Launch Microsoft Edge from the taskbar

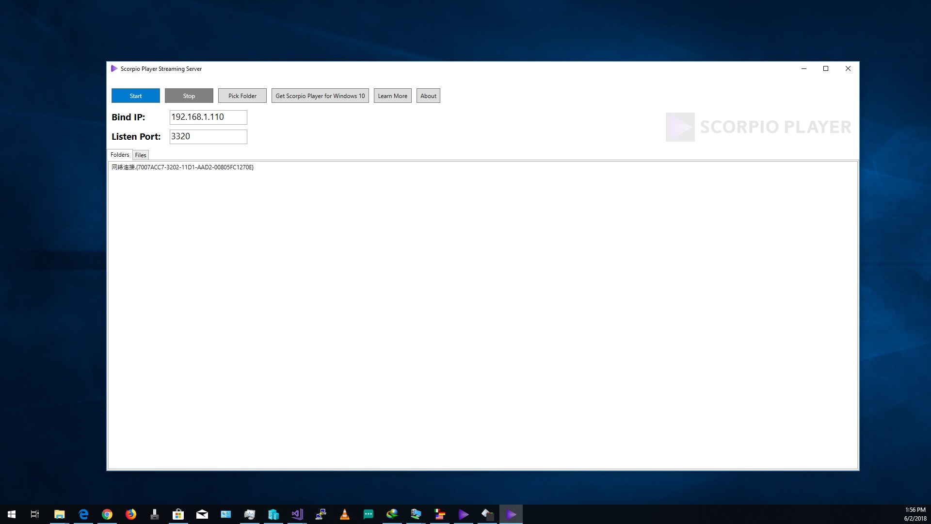coord(83,514)
